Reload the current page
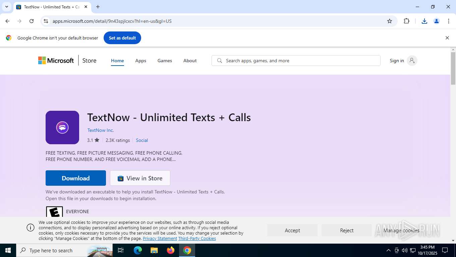This screenshot has width=456, height=257. 32,21
